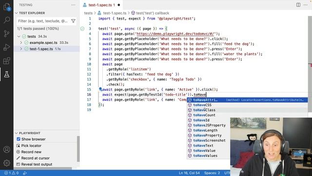Select toHaveLength suggestion
Image resolution: width=312 pixels, height=176 pixels.
point(209,131)
